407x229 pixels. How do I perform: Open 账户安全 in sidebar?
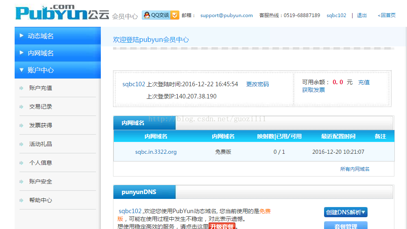click(x=41, y=181)
